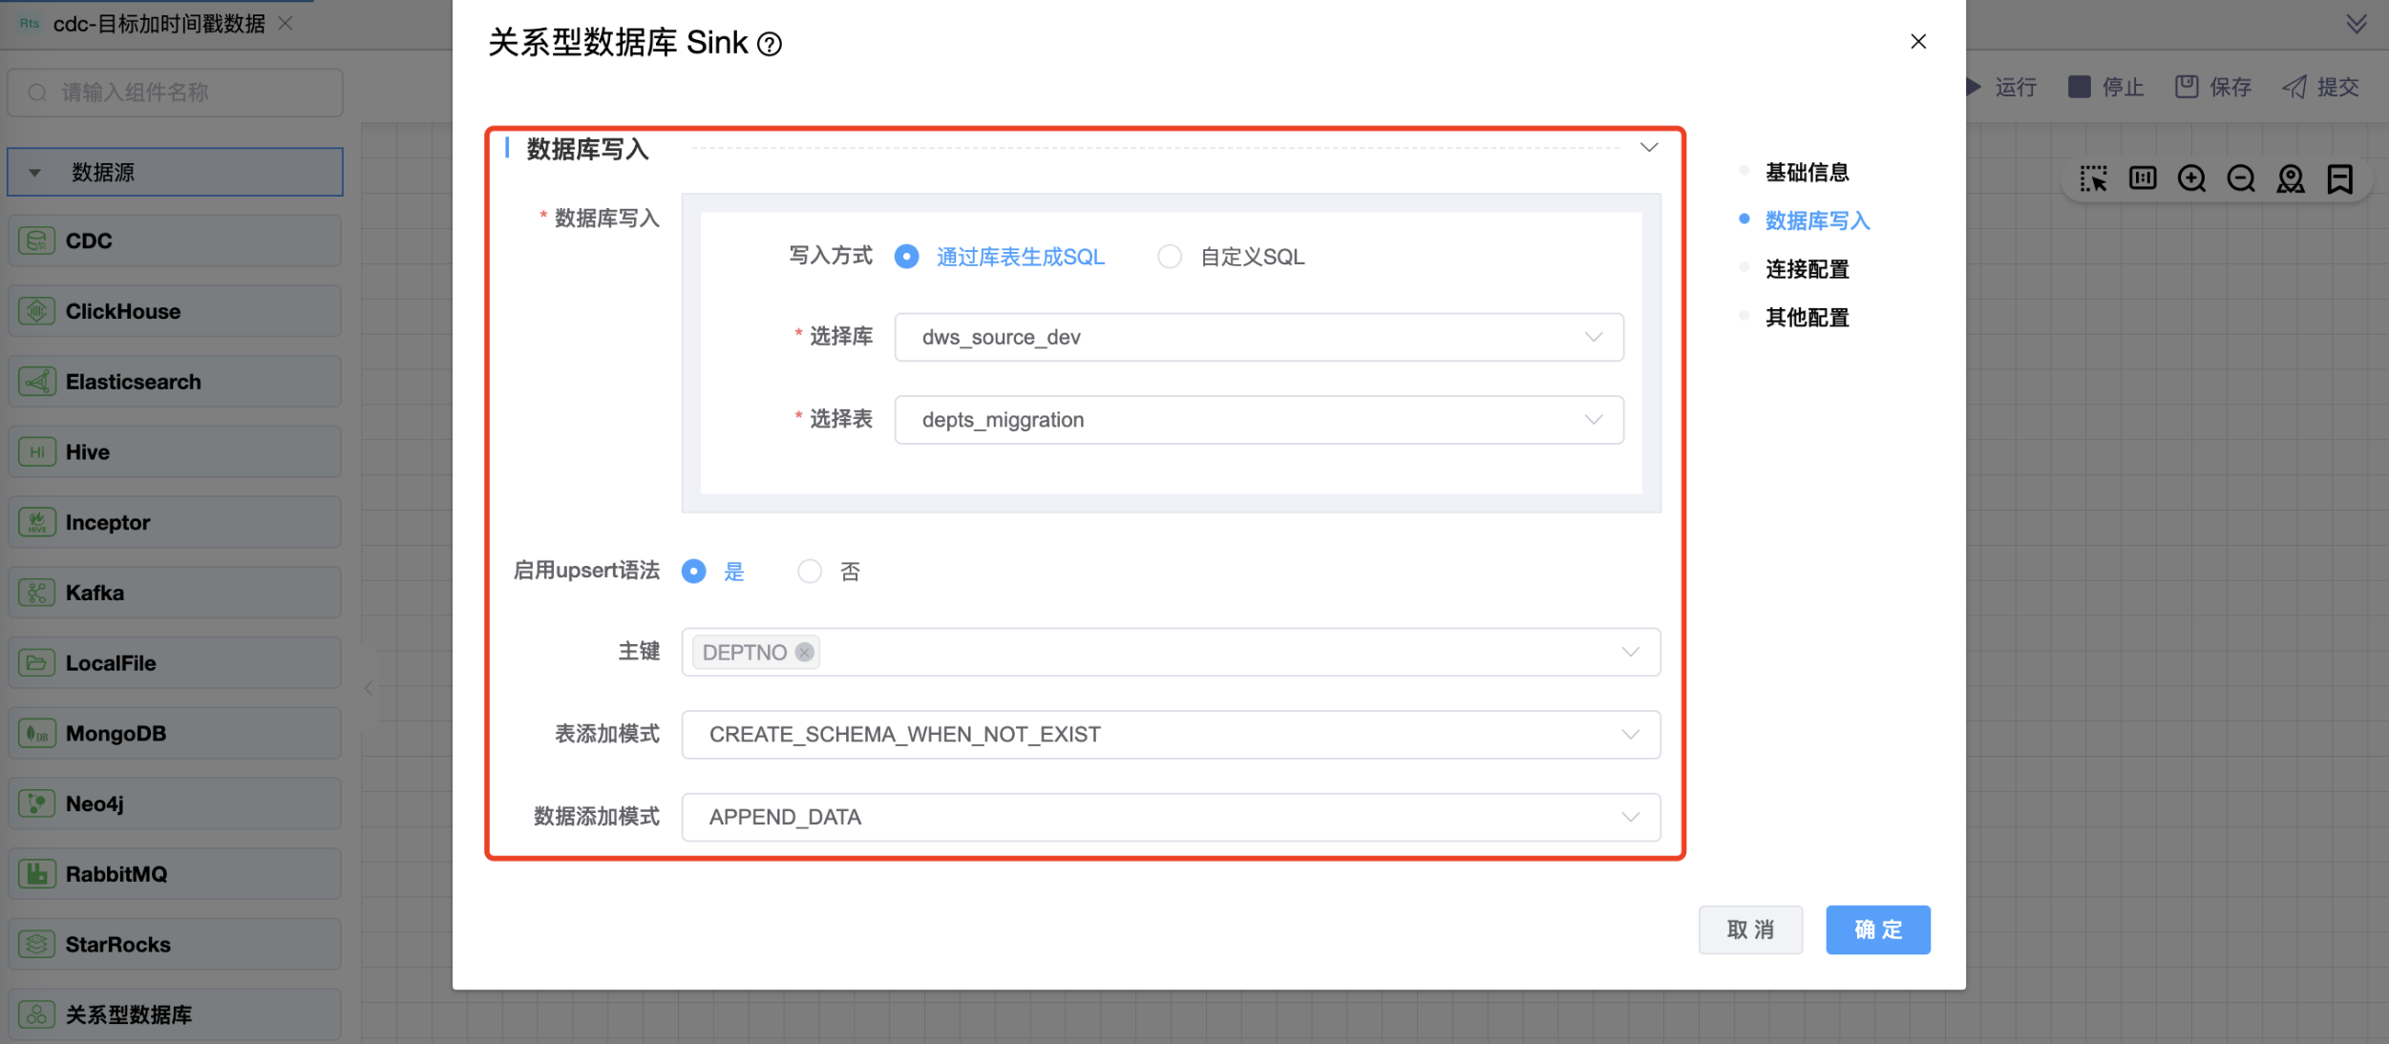
Task: Select 通过库表生成SQL write mode
Action: click(906, 257)
